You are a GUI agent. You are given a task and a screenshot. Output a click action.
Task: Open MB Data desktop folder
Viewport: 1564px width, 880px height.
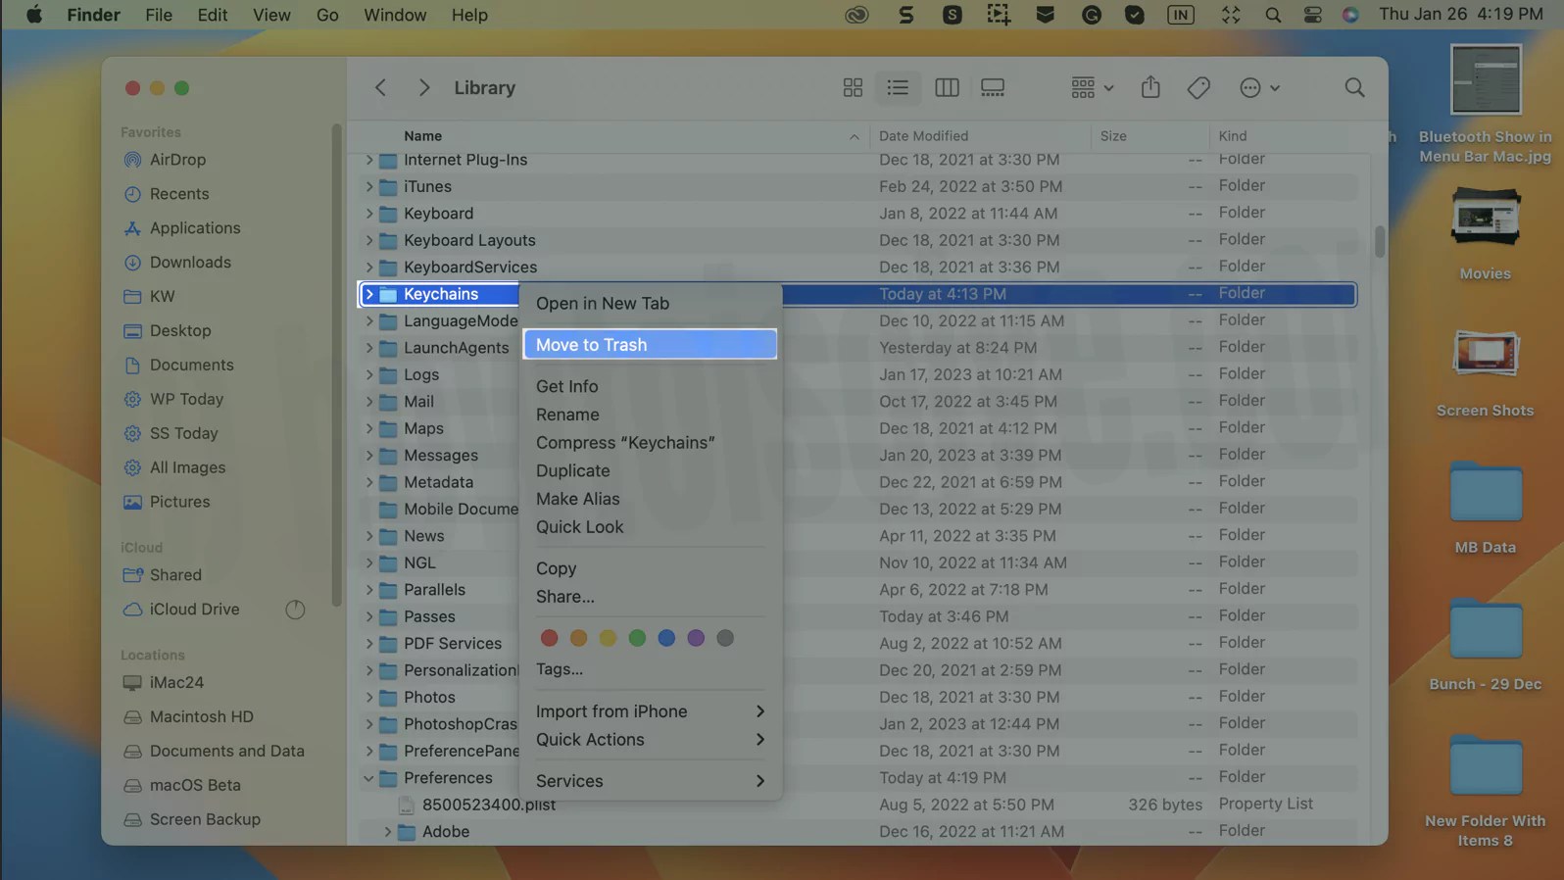pos(1485,507)
